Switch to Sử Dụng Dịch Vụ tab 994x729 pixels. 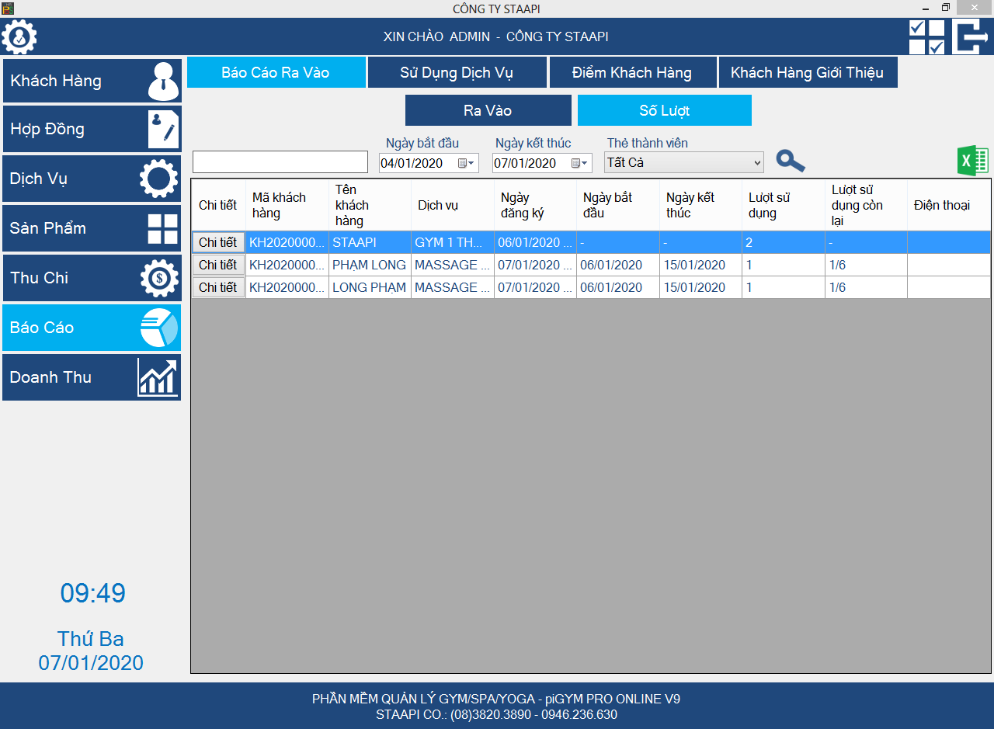tap(457, 73)
